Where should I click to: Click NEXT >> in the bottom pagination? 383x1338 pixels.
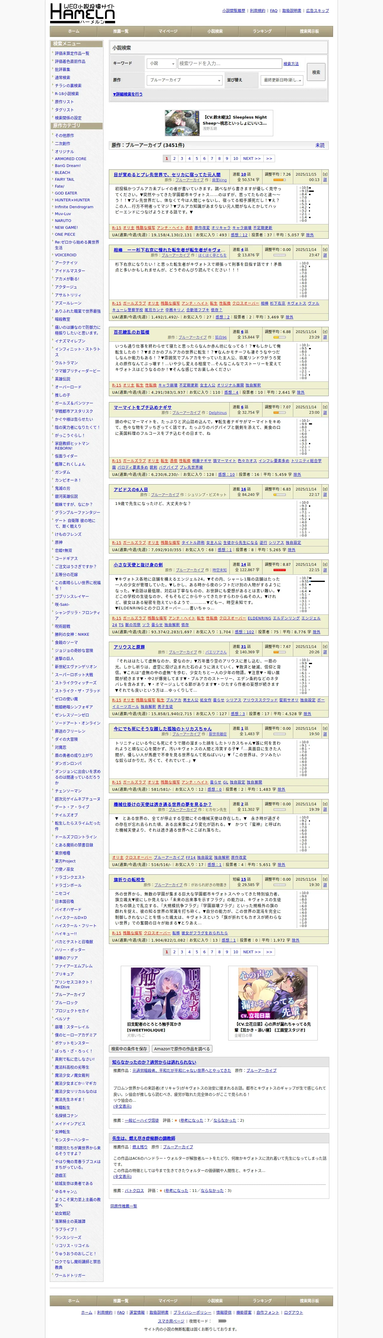(252, 952)
